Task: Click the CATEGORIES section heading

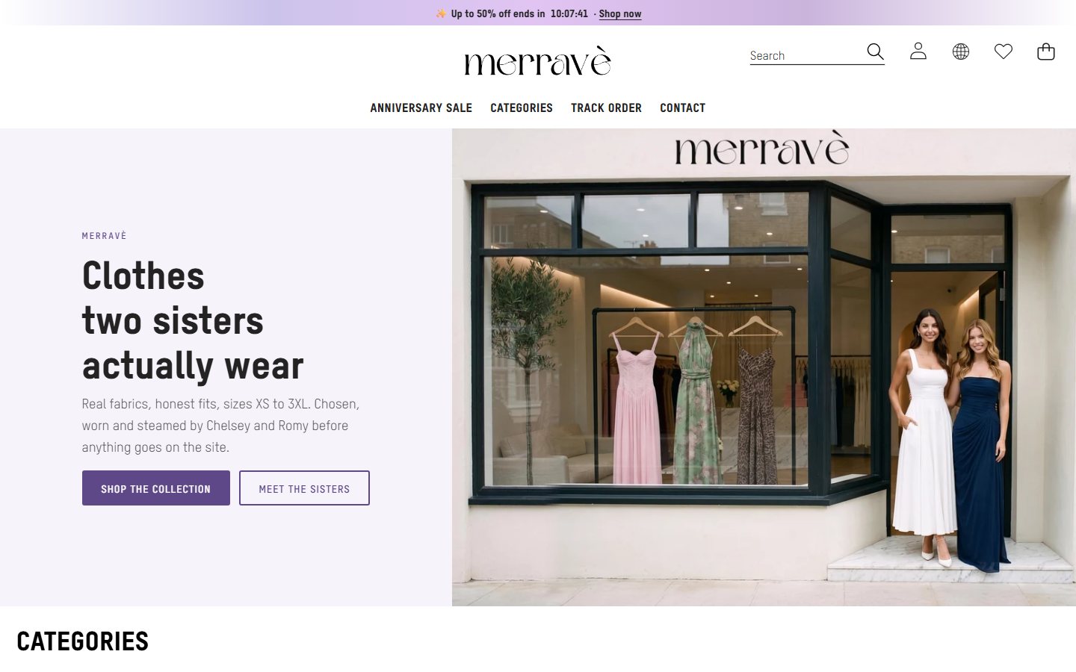Action: pos(83,641)
